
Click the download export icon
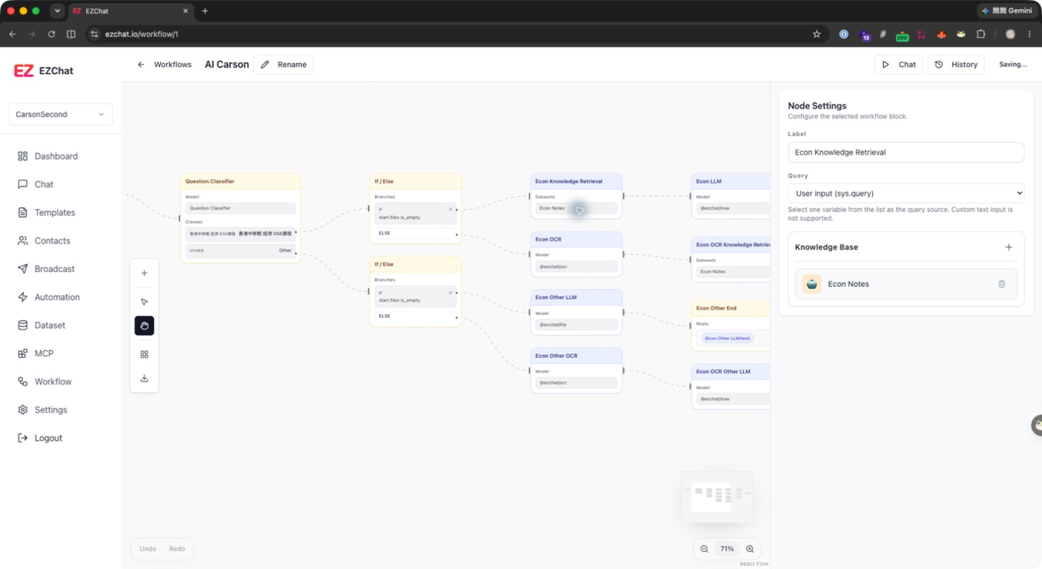coord(144,379)
